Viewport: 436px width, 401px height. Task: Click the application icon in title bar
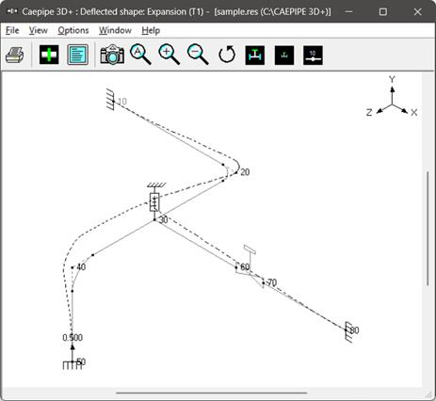[12, 11]
